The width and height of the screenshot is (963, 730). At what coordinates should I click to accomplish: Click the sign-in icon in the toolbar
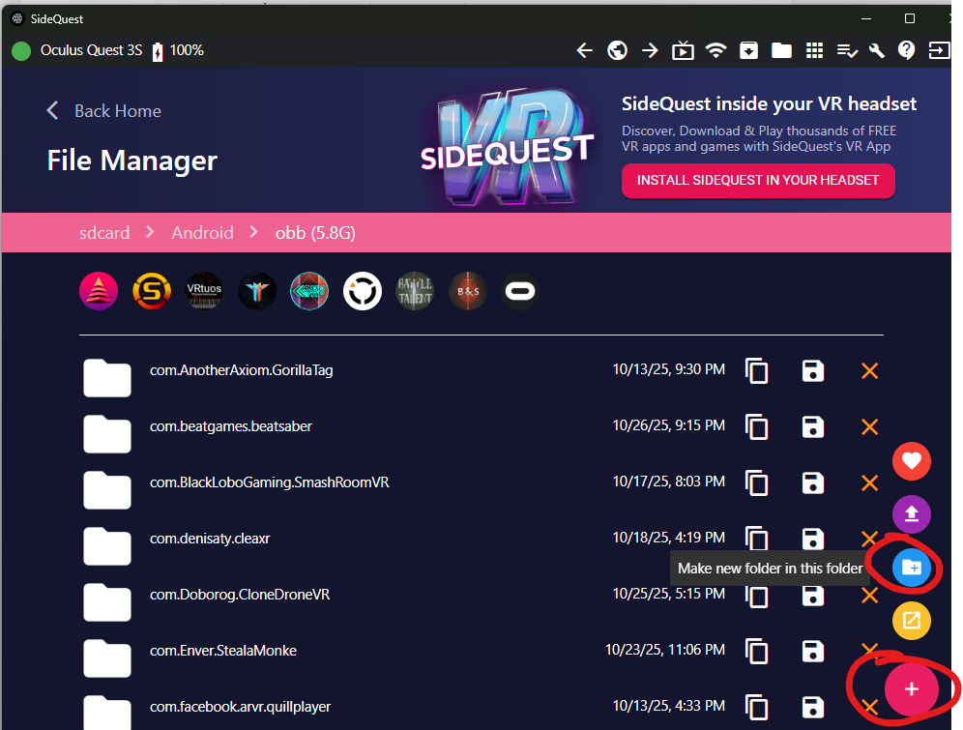(x=939, y=50)
